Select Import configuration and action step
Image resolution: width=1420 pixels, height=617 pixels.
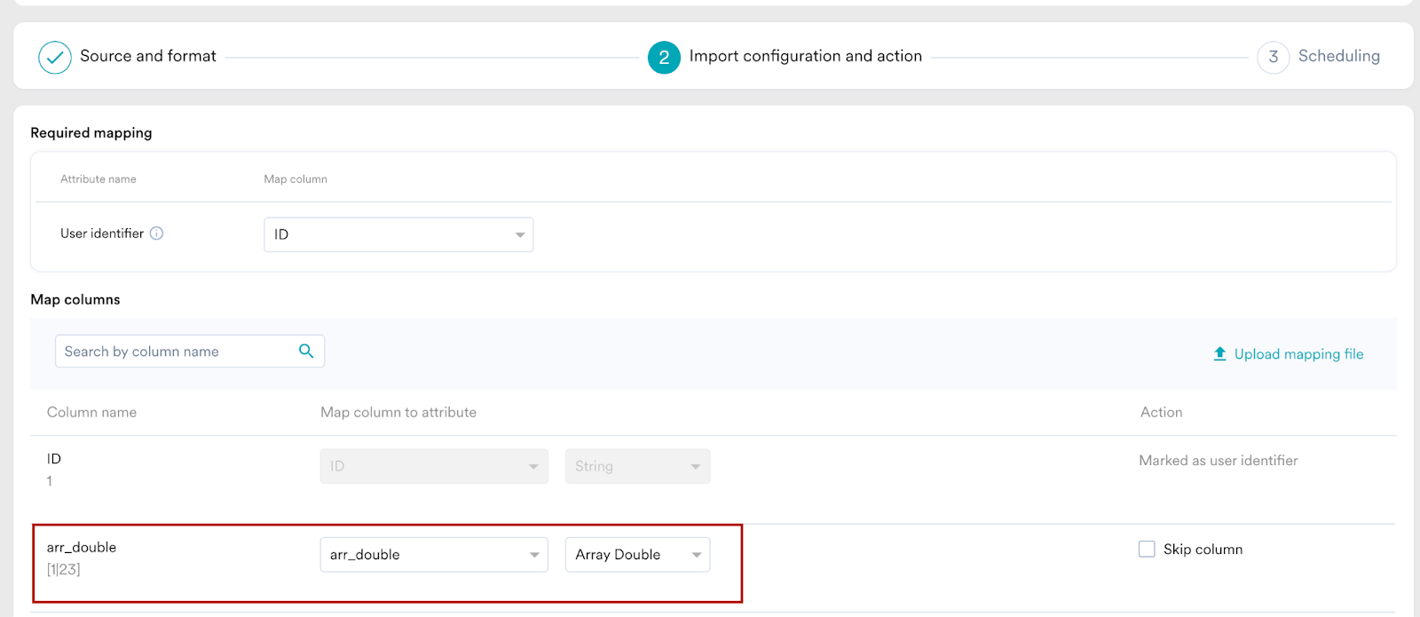805,56
